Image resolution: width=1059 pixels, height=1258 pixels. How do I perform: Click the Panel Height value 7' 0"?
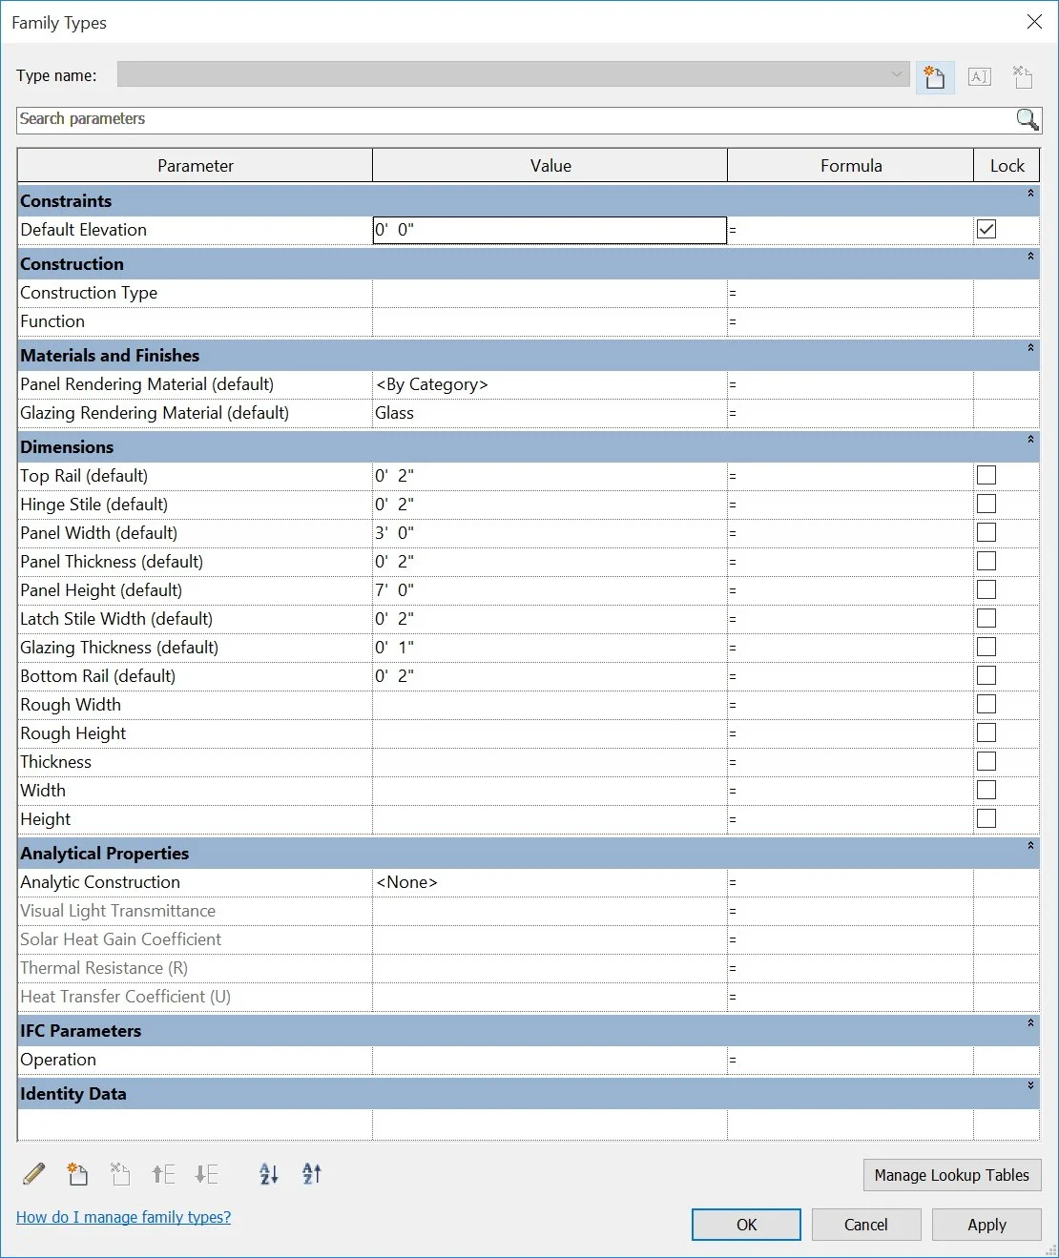click(x=395, y=590)
